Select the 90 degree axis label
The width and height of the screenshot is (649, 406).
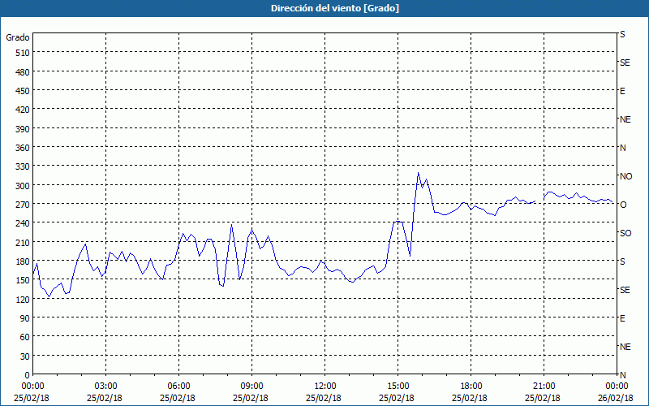25,318
